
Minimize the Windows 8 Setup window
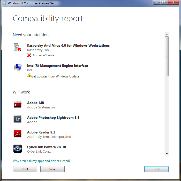coord(156,2)
